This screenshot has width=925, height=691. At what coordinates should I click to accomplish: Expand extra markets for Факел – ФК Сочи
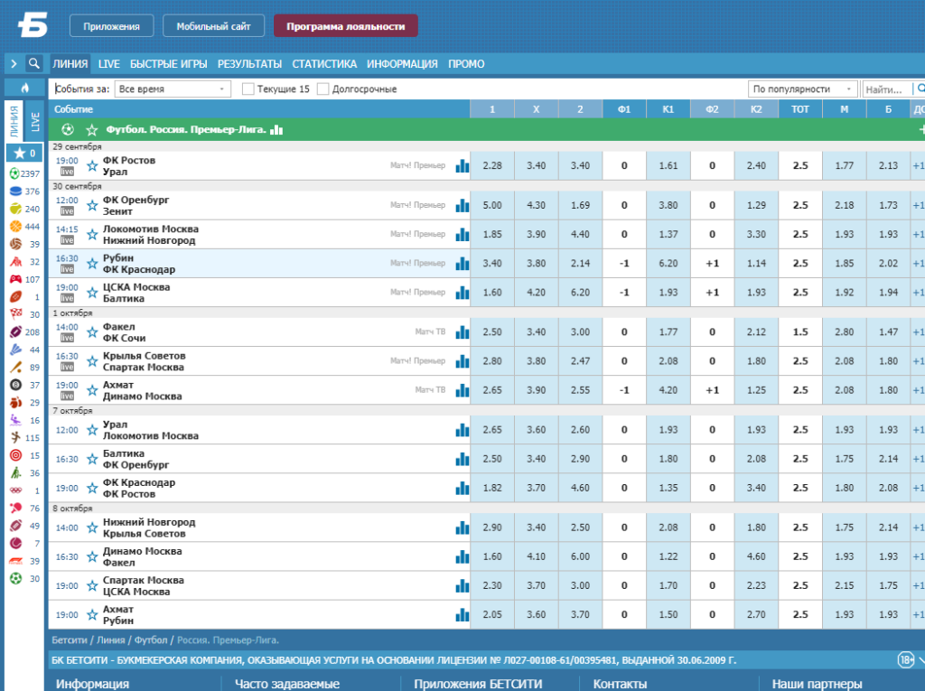coord(918,332)
